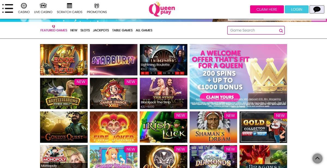Screen dimensions: 327x168
Task: Switch to the Slots tab
Action: pos(85,30)
